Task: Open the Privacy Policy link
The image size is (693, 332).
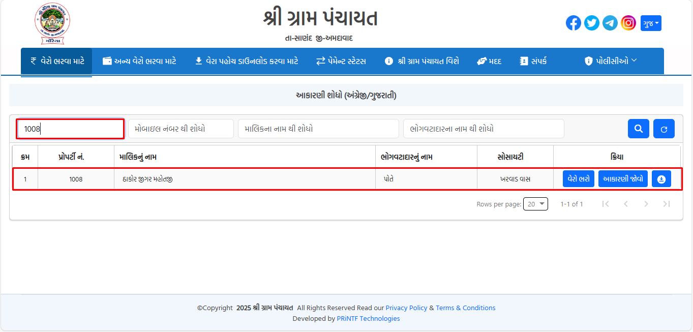Action: coord(406,308)
